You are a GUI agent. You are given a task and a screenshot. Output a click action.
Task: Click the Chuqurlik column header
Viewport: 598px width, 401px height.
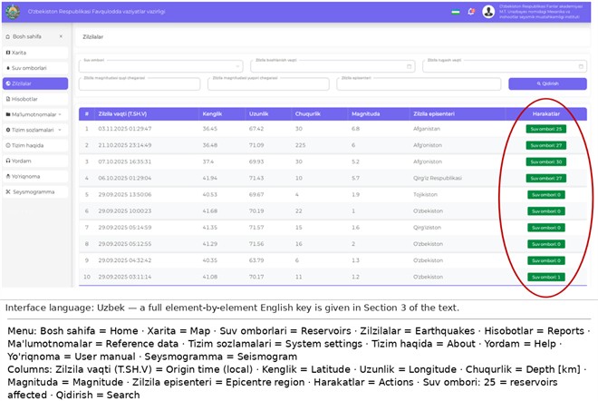click(308, 113)
